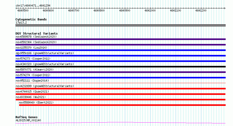Open variant nsv1155370 (Lou2014) label
233x126 pixels.
pyautogui.click(x=31, y=48)
